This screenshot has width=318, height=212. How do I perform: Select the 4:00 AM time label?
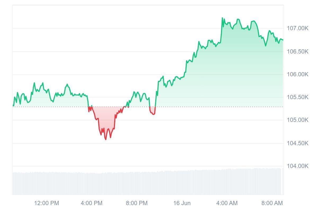click(227, 203)
